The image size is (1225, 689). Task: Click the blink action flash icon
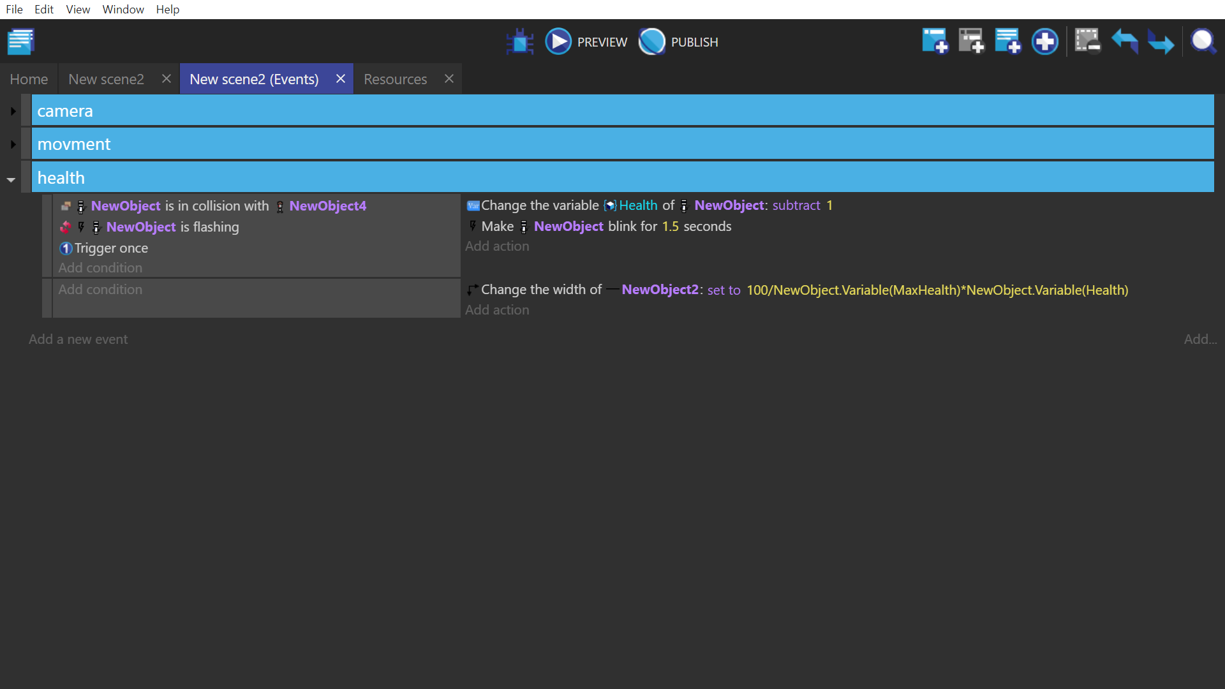click(473, 226)
